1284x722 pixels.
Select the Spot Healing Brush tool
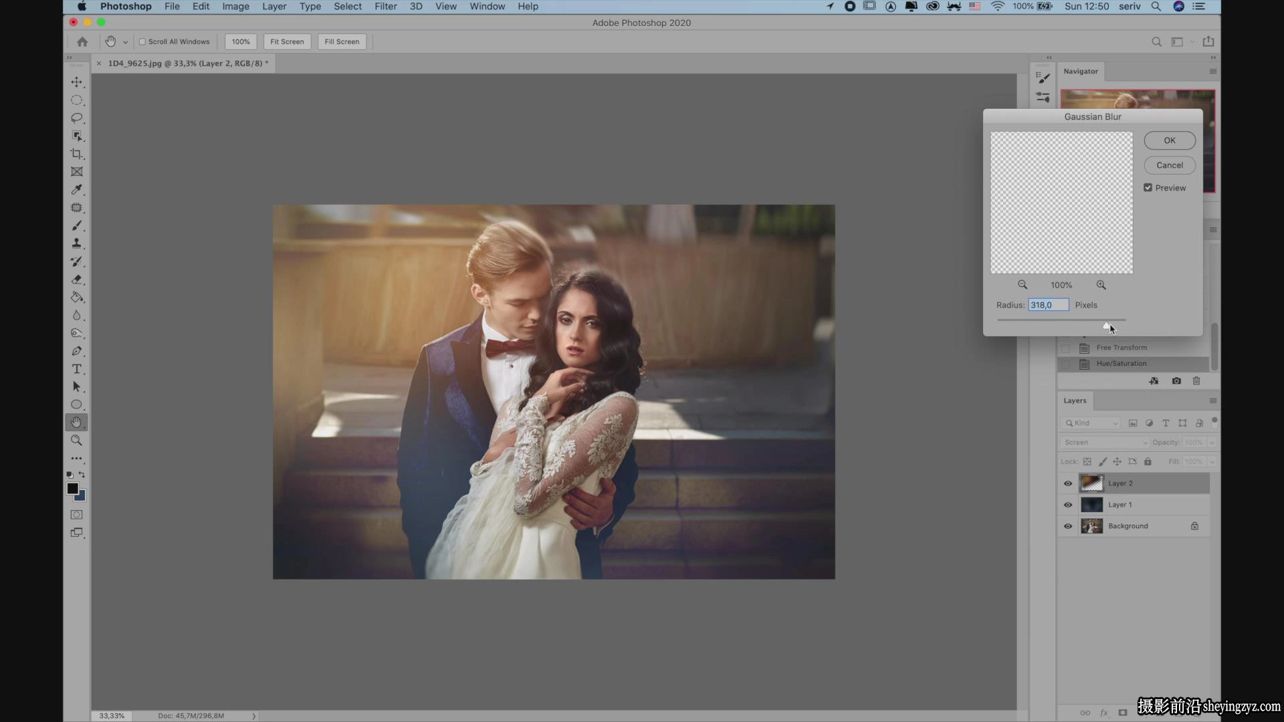tap(77, 208)
